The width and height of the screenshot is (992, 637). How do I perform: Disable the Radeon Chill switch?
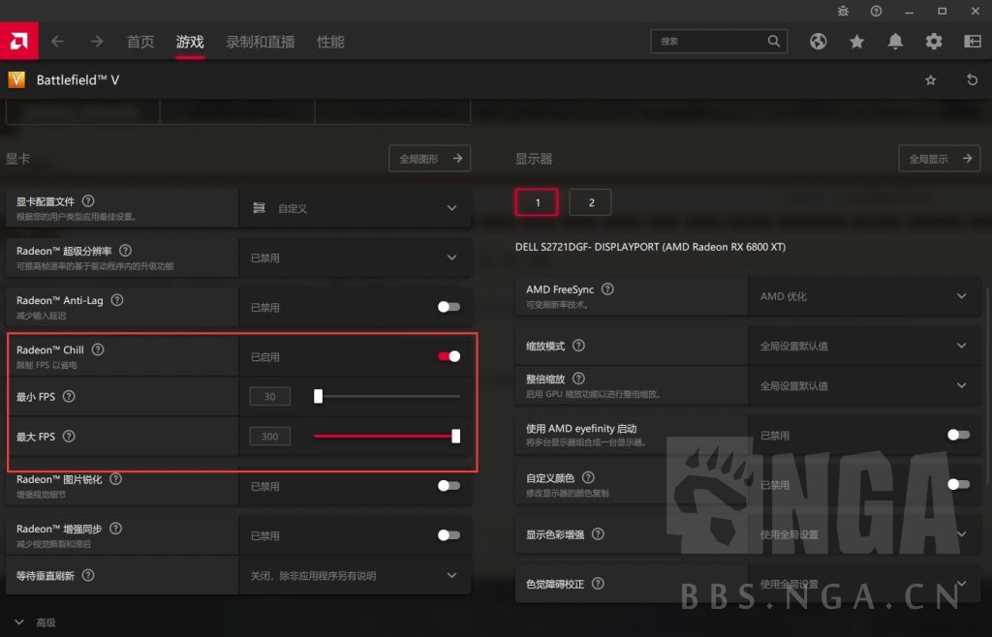(449, 356)
